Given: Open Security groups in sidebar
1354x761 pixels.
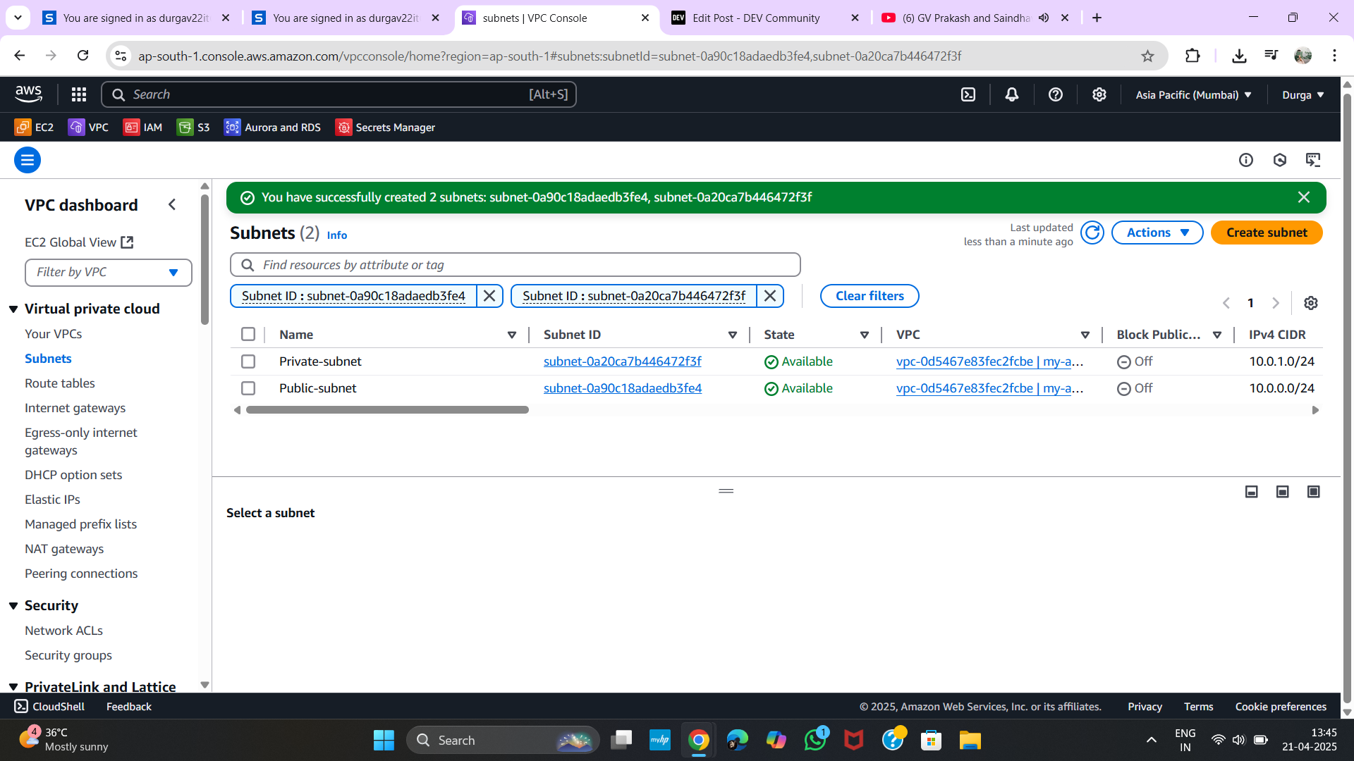Looking at the screenshot, I should click(68, 655).
